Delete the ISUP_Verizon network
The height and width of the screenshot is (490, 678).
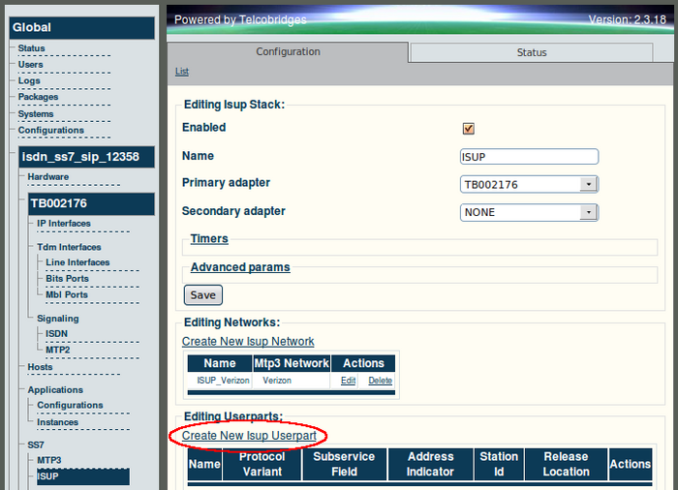[380, 381]
